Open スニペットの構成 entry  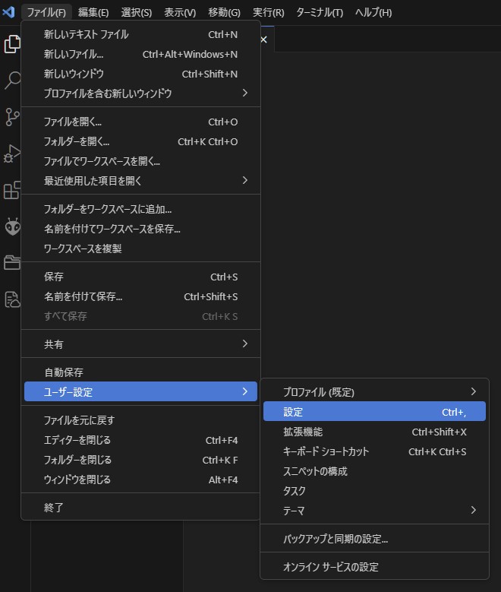click(x=375, y=471)
